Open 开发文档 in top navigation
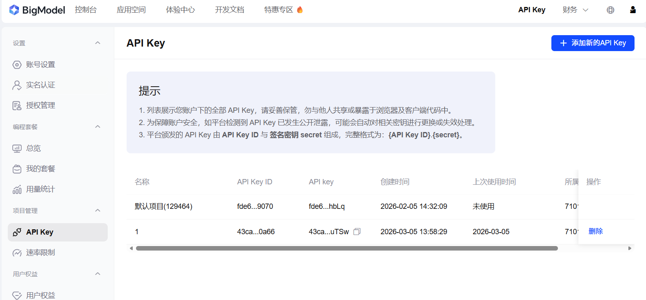The width and height of the screenshot is (646, 300). (229, 10)
